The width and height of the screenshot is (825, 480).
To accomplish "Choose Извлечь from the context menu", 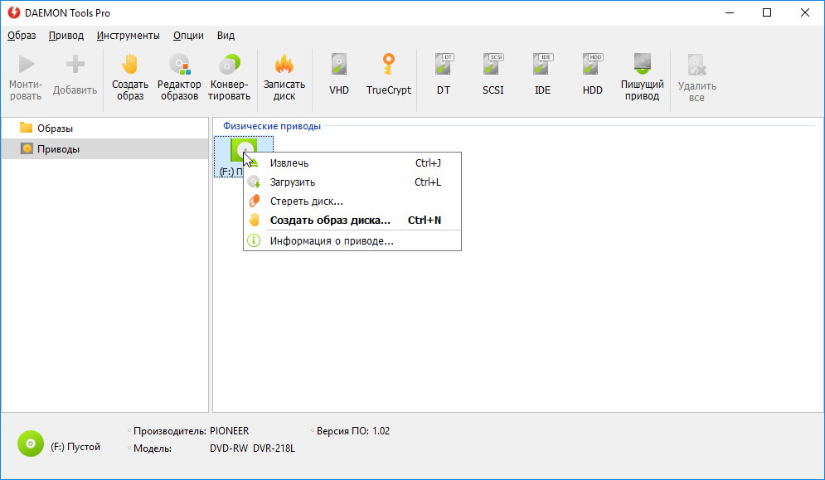I will [x=289, y=163].
